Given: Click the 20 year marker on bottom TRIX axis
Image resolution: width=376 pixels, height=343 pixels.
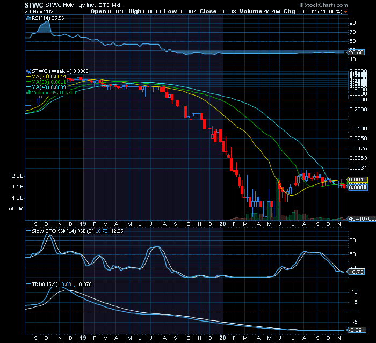Looking at the screenshot, I should coord(223,338).
